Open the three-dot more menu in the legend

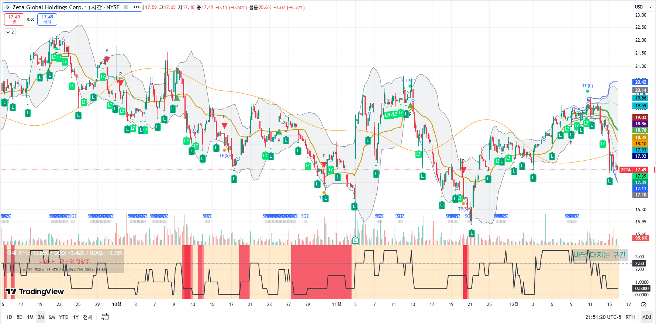click(x=137, y=7)
